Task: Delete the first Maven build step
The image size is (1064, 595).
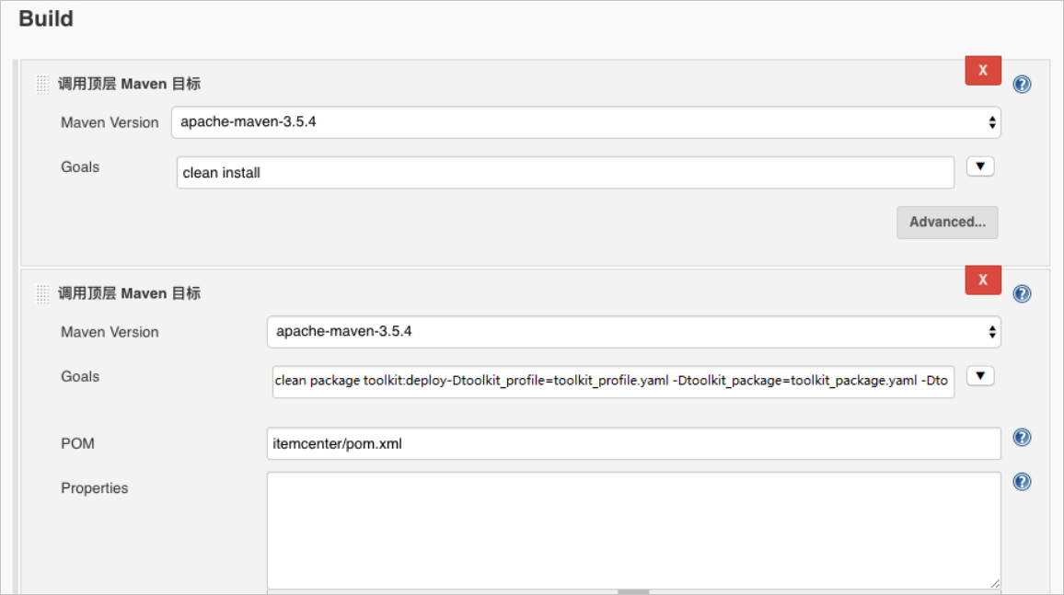Action: click(x=983, y=71)
